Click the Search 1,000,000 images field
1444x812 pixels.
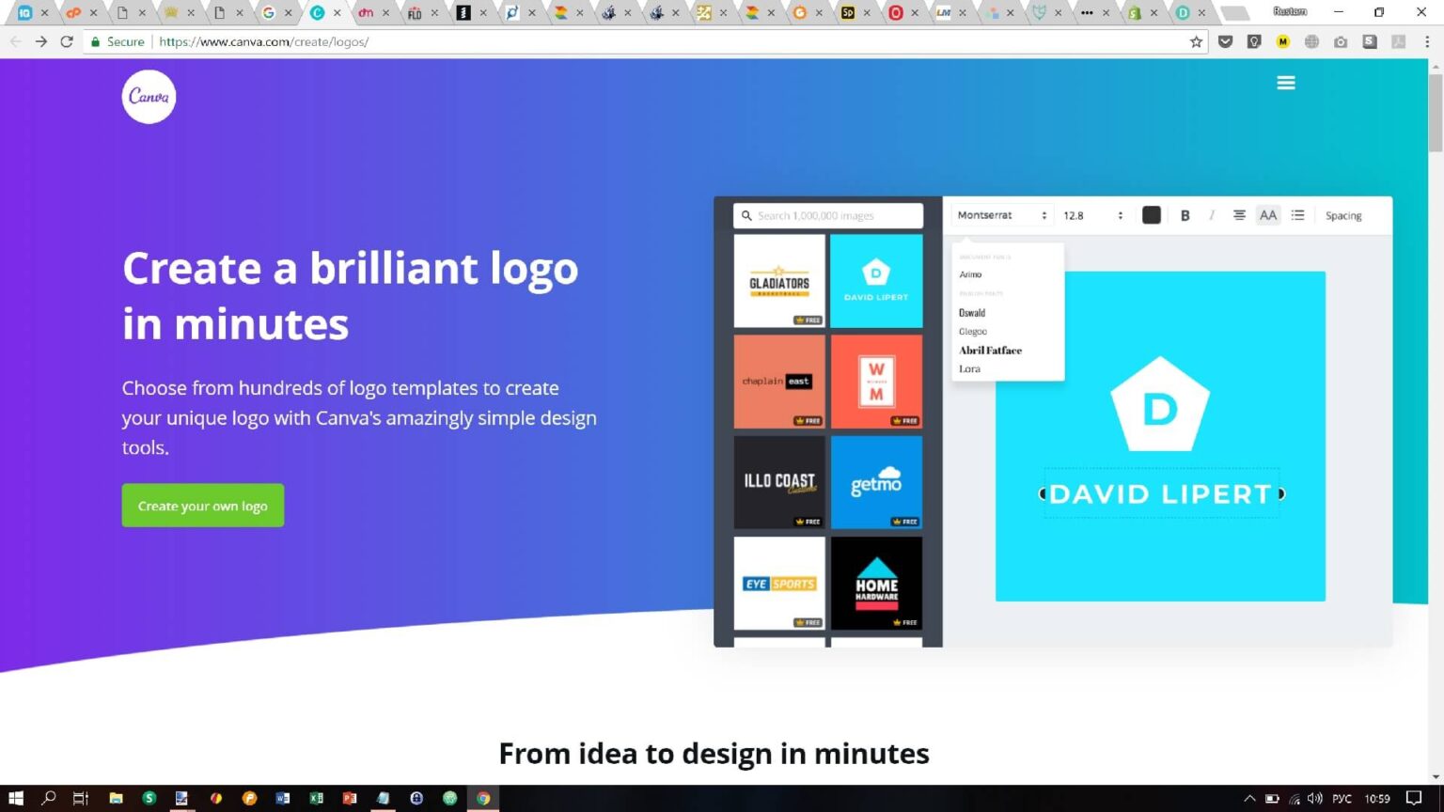click(x=828, y=215)
